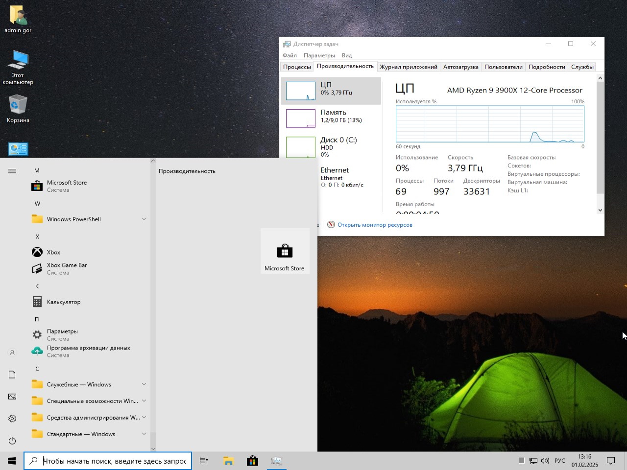This screenshot has height=470, width=627.
Task: Jump to letter M header in app list
Action: tap(37, 170)
